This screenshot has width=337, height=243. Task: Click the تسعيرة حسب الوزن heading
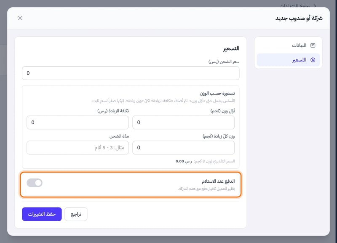coord(217,93)
